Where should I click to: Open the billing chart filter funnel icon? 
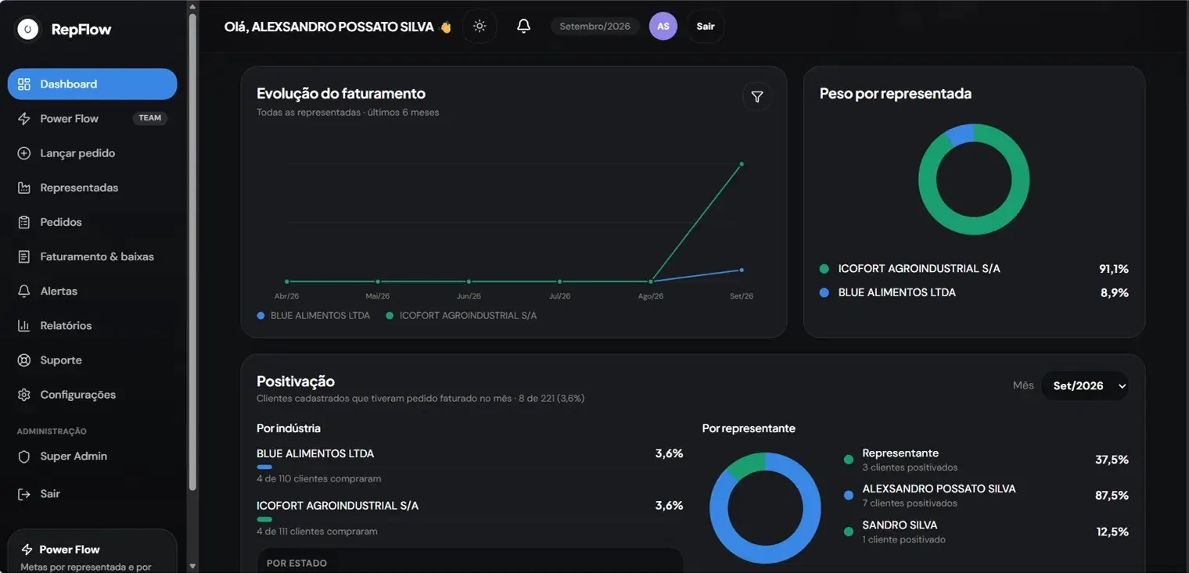[x=756, y=97]
